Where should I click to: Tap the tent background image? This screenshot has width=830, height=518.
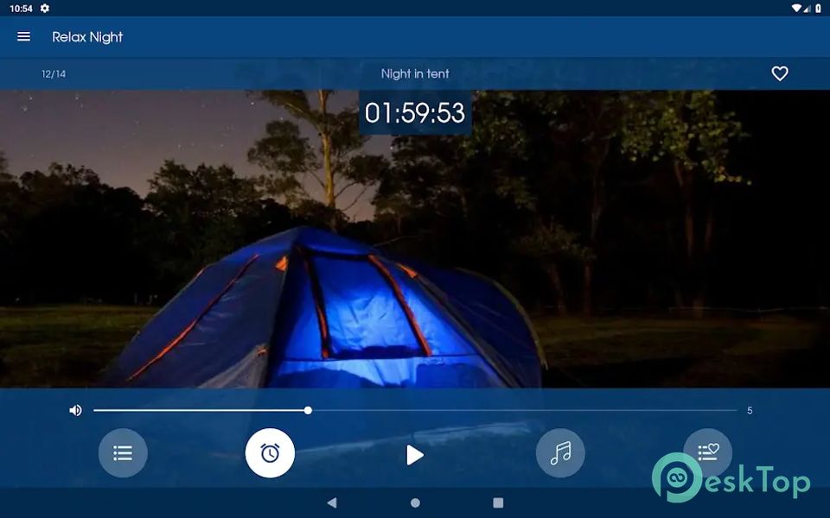[415, 239]
